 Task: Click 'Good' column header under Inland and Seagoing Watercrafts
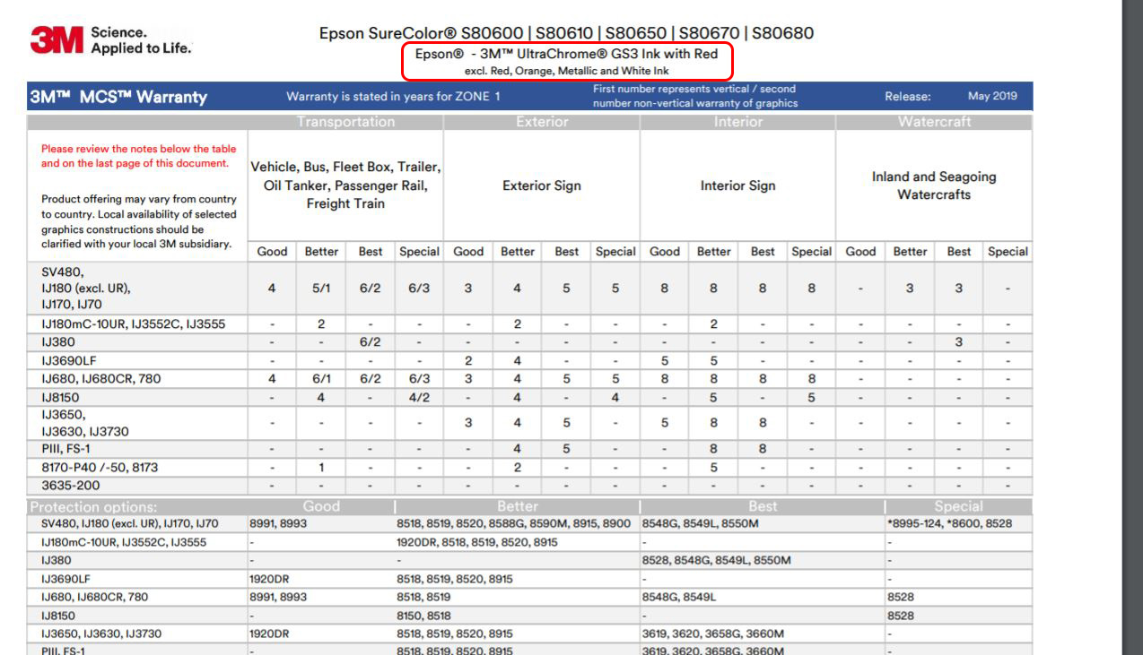pos(860,252)
